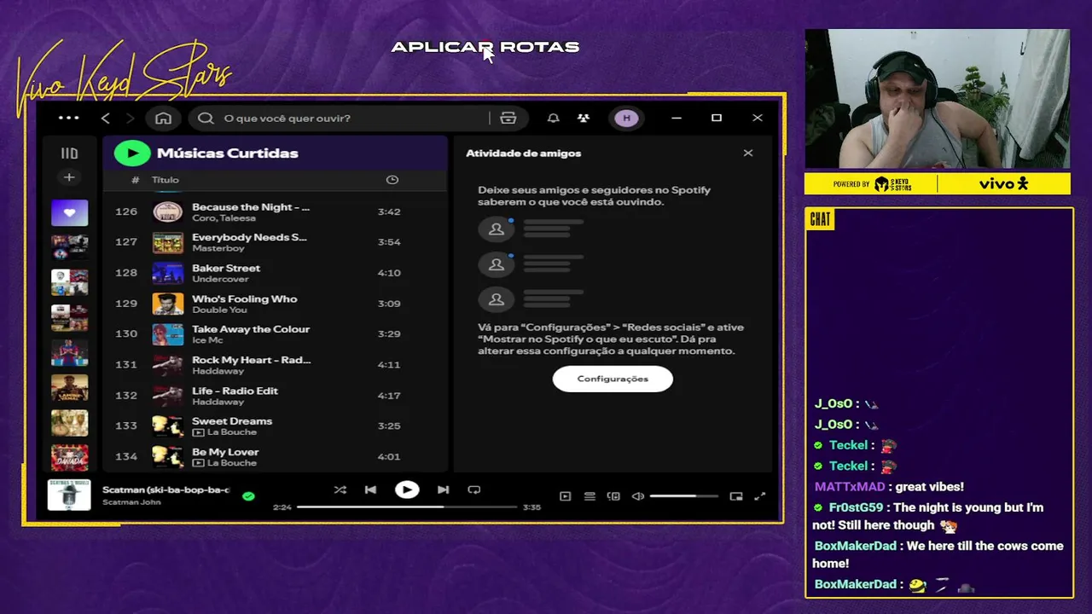
Task: Sort by the Título column header
Action: [x=166, y=180]
